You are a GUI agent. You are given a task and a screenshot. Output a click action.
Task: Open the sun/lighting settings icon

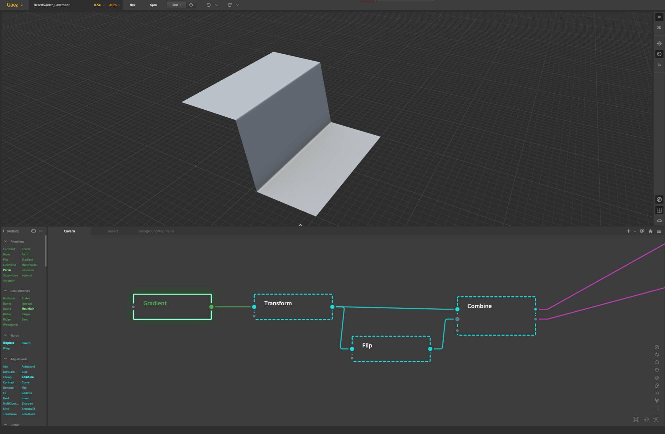click(x=659, y=43)
